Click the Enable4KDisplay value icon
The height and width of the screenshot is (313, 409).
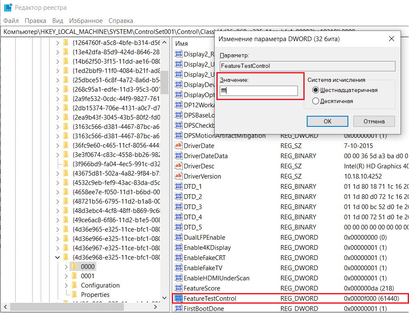179,248
